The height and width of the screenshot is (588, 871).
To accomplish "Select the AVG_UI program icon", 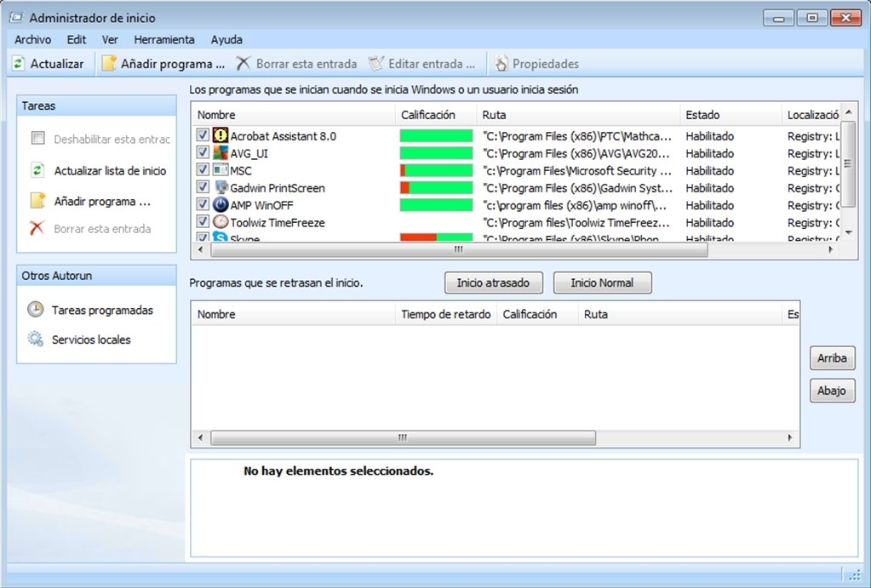I will pyautogui.click(x=221, y=152).
